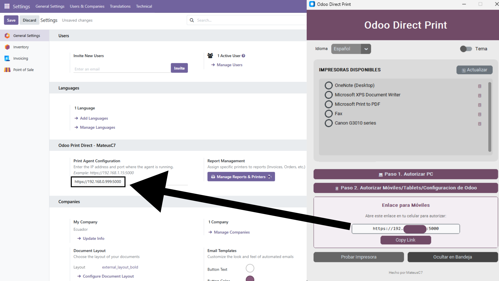
Task: Expand the Paso 1 Autorizar PC section
Action: (405, 174)
